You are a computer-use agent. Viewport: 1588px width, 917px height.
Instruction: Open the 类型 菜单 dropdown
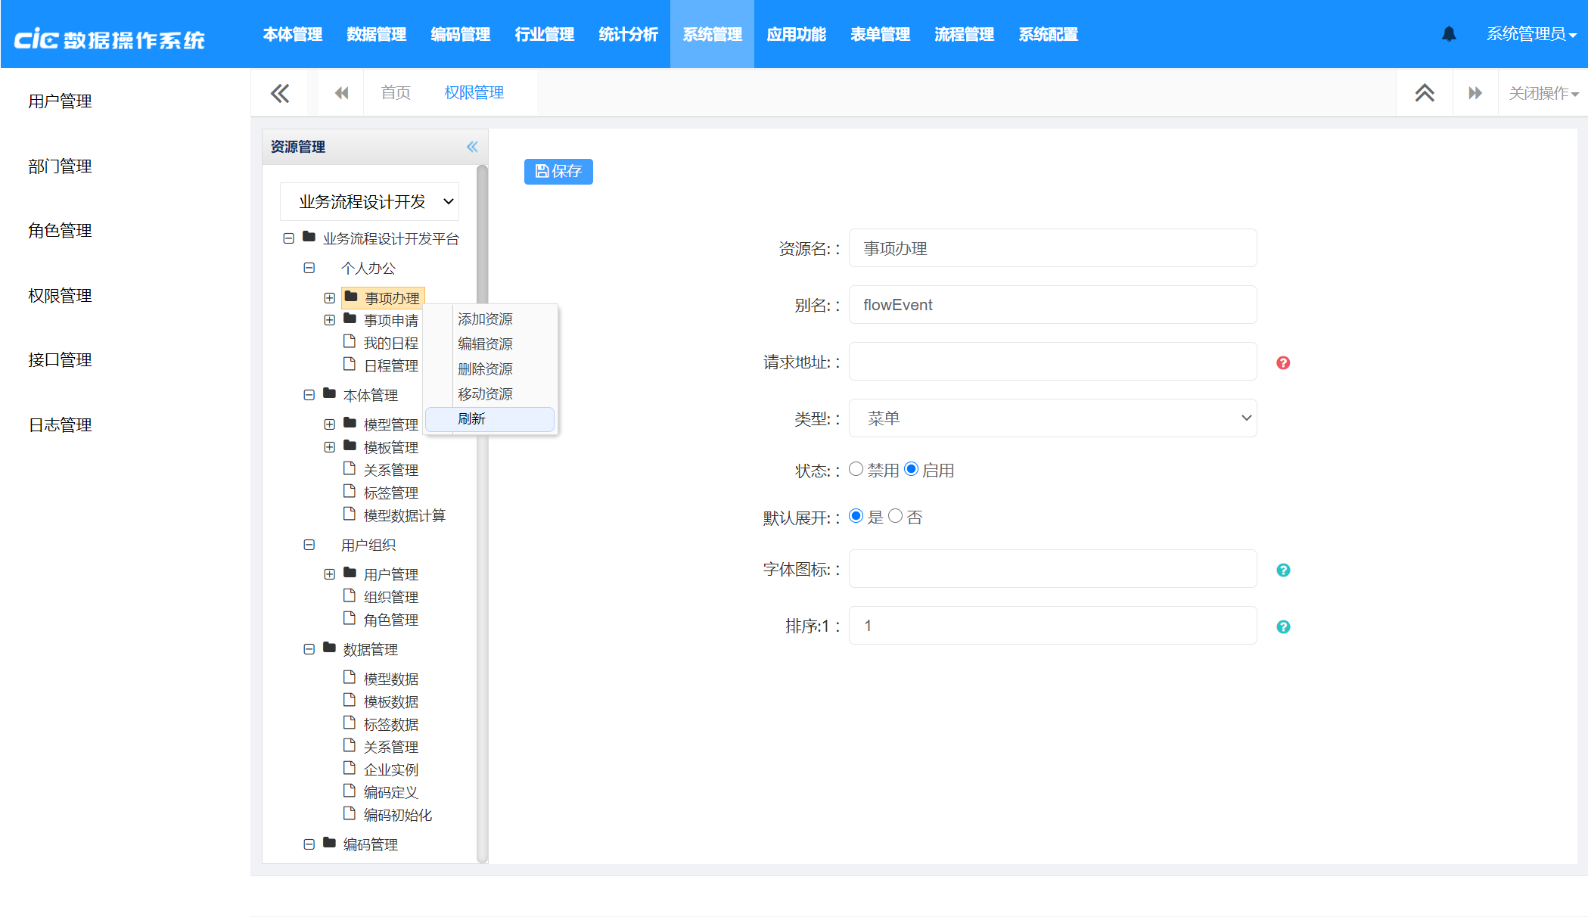tap(1052, 418)
